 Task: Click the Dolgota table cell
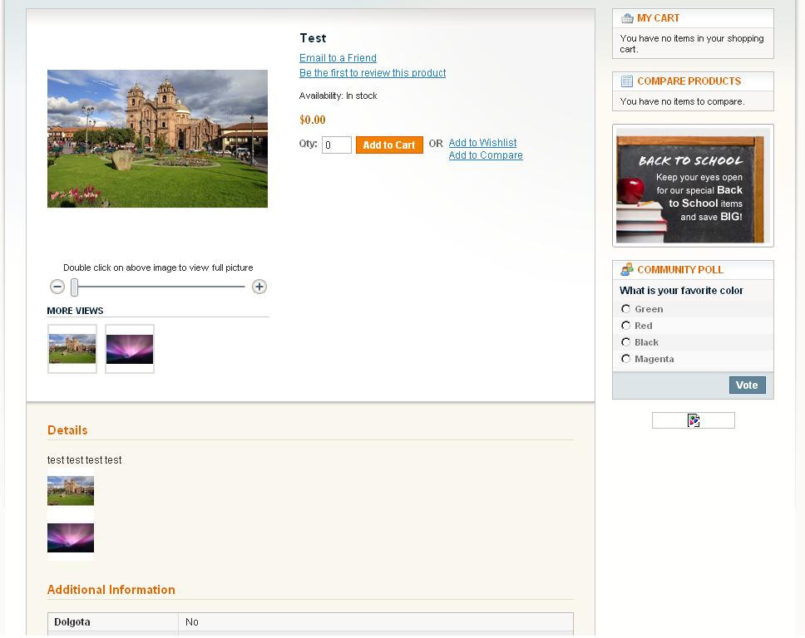pyautogui.click(x=113, y=622)
